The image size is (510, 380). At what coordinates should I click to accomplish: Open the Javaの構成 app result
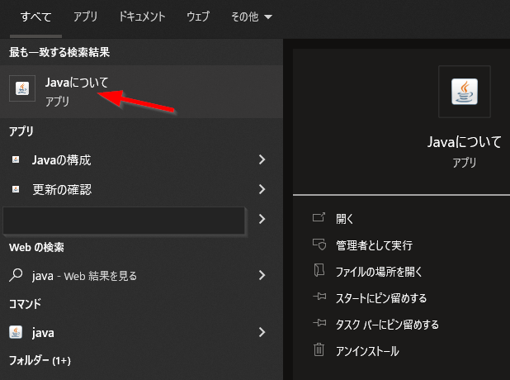click(x=141, y=159)
